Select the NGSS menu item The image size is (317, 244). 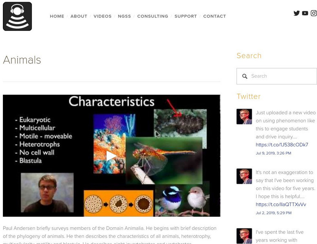124,16
